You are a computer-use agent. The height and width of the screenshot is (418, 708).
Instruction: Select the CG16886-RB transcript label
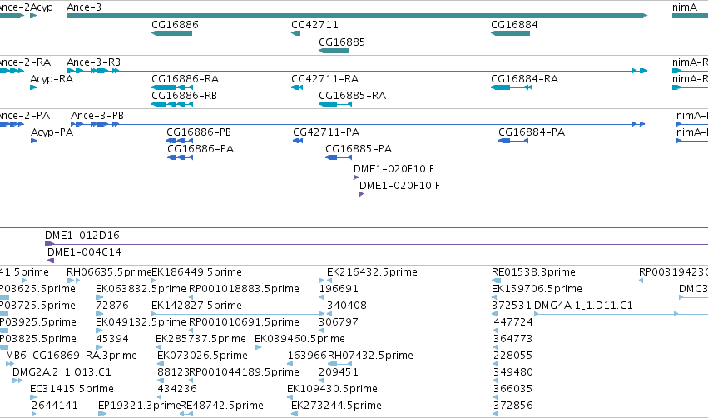click(x=184, y=96)
